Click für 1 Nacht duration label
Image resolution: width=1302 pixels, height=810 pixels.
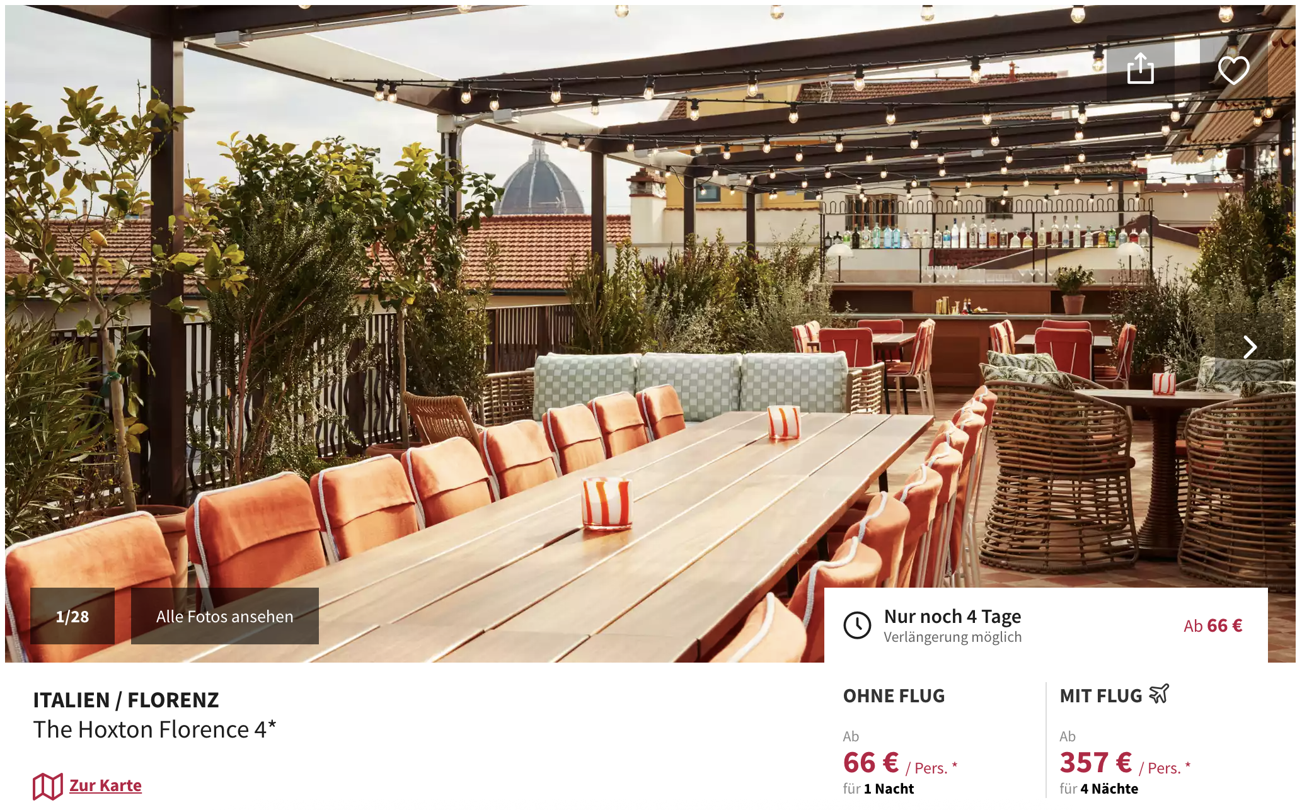pyautogui.click(x=879, y=789)
